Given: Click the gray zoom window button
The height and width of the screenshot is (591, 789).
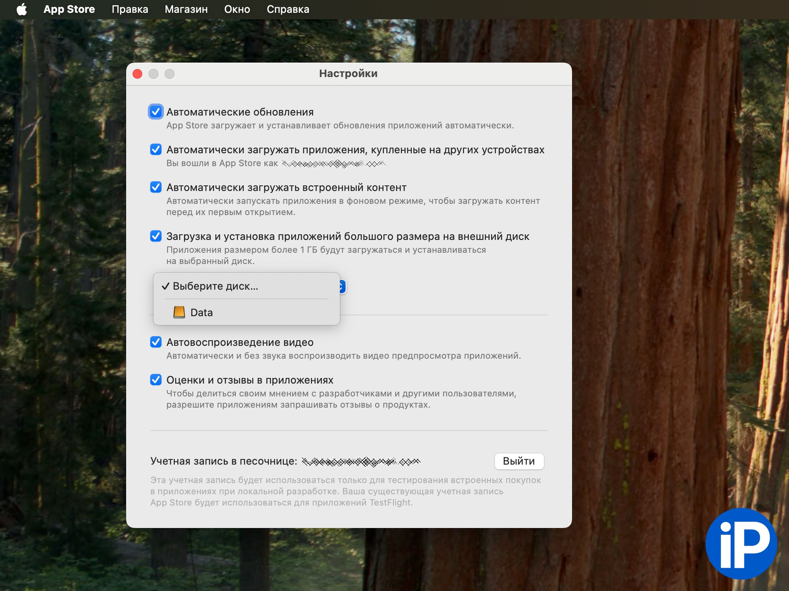Looking at the screenshot, I should coord(170,74).
